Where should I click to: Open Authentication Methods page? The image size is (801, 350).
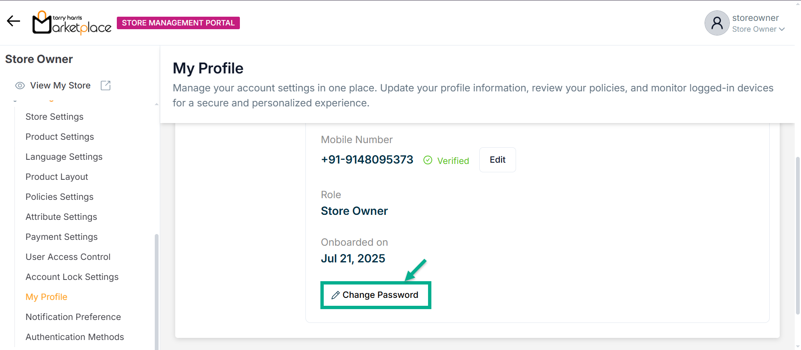(x=75, y=337)
